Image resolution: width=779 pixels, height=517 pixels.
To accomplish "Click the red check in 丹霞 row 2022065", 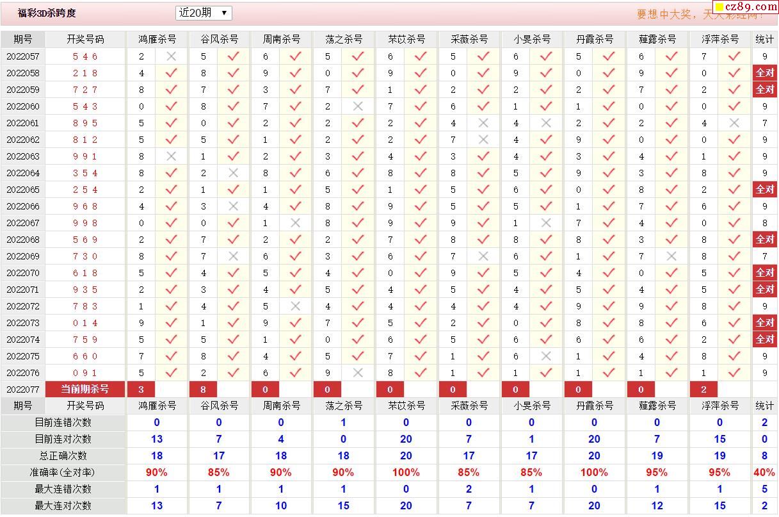I will pyautogui.click(x=609, y=190).
